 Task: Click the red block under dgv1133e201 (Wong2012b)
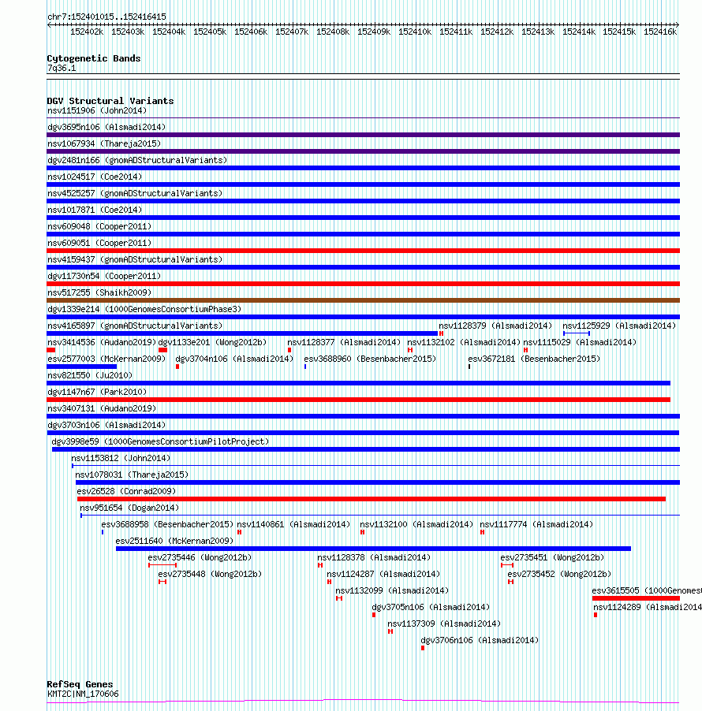click(x=163, y=350)
